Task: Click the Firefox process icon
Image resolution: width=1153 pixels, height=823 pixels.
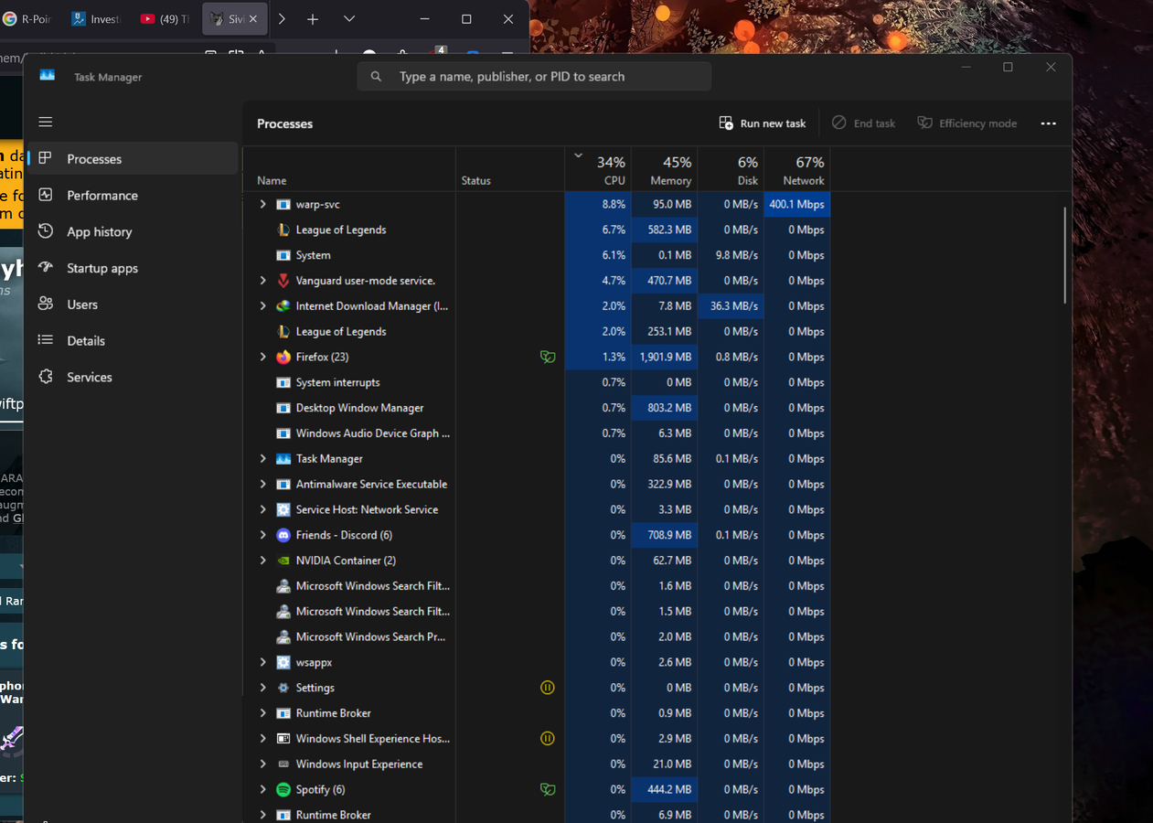Action: coord(283,358)
